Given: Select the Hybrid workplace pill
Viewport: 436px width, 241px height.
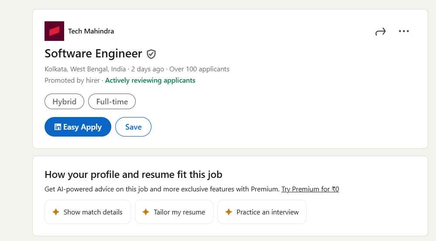Looking at the screenshot, I should [x=65, y=102].
